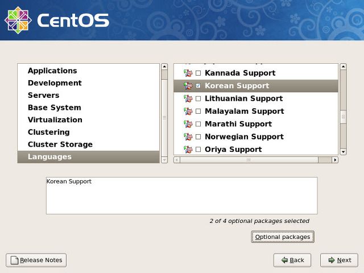Click the language list horizontal scrollbar thumb
Image resolution: width=364 pixels, height=273 pixels.
pyautogui.click(x=249, y=160)
